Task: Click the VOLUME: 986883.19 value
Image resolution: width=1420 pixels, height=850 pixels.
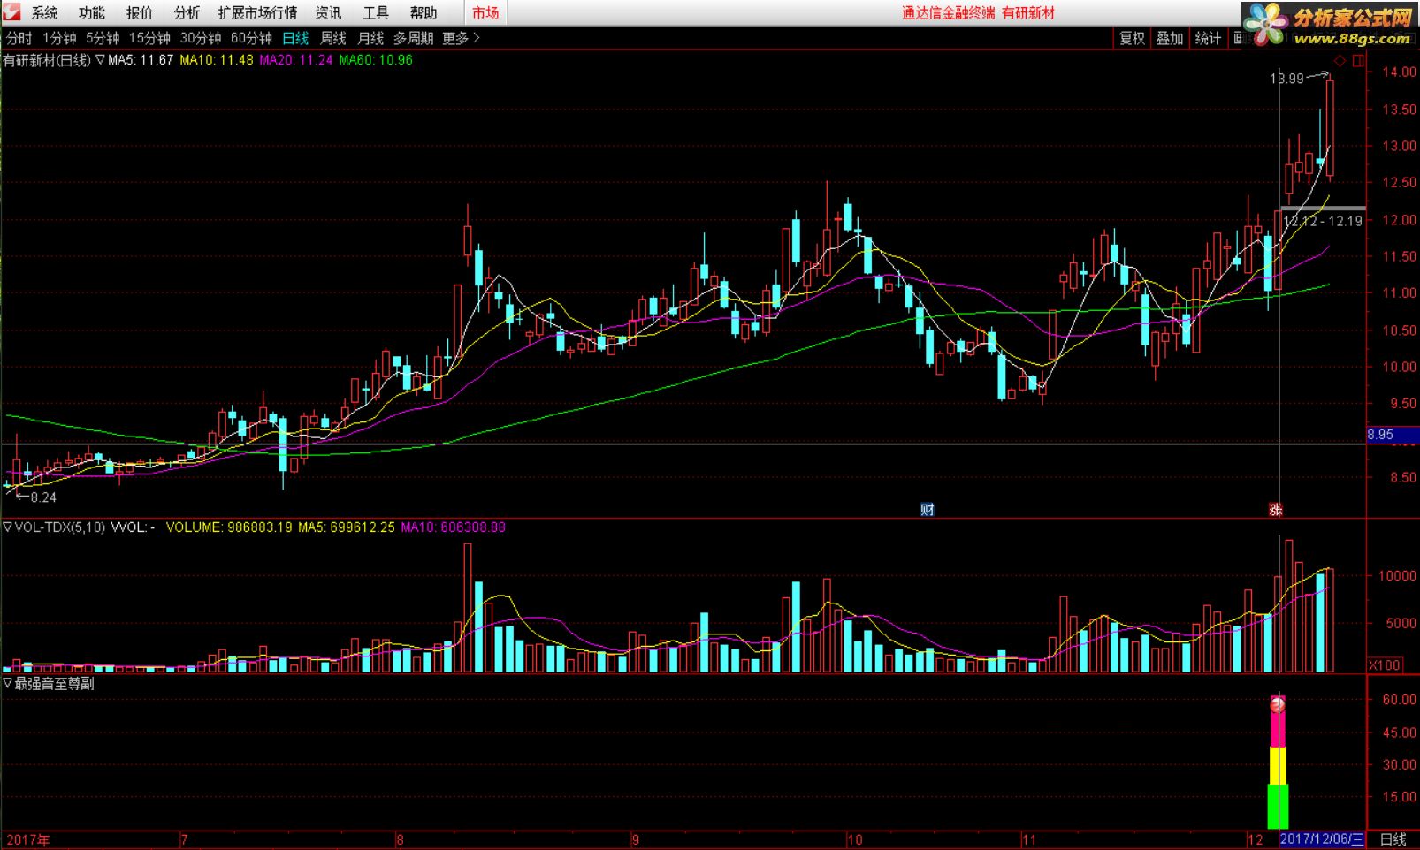Action: (x=229, y=527)
